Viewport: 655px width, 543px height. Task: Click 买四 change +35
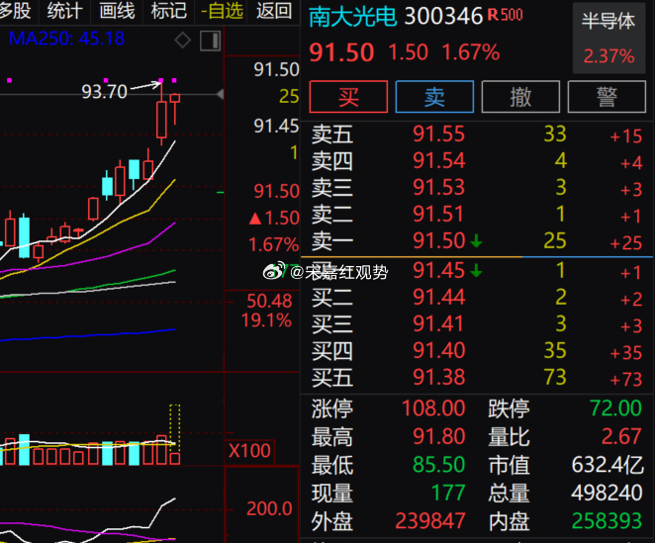tap(625, 353)
